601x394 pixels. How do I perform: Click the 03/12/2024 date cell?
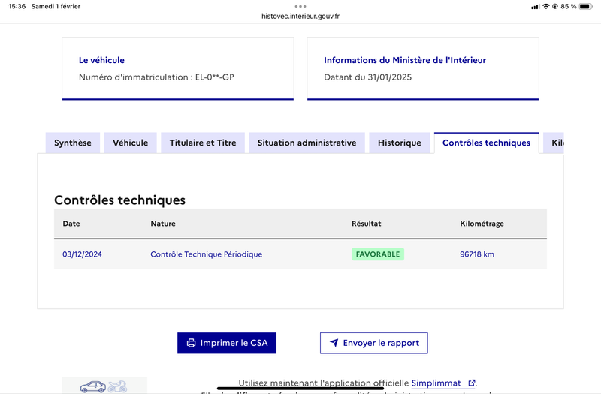coord(82,254)
